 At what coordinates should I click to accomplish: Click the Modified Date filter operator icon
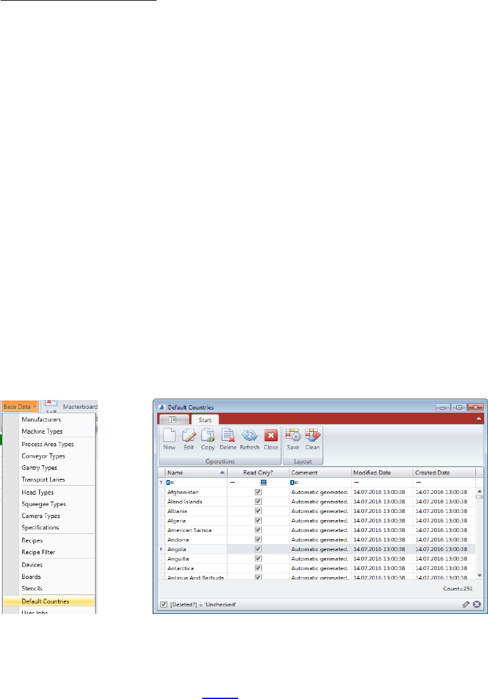pos(356,483)
